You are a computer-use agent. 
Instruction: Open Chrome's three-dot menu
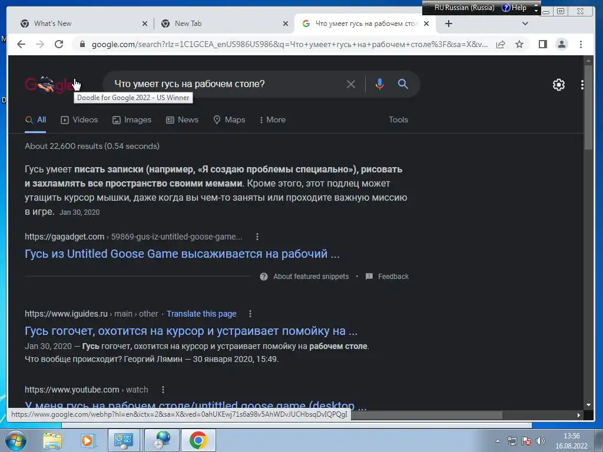click(581, 44)
